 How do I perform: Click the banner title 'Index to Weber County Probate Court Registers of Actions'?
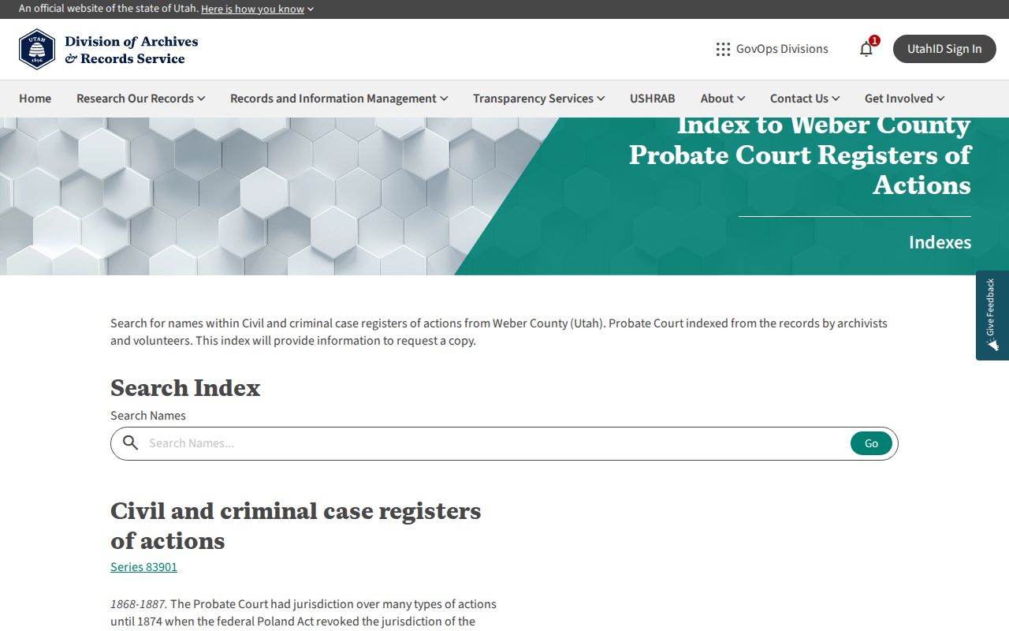800,155
